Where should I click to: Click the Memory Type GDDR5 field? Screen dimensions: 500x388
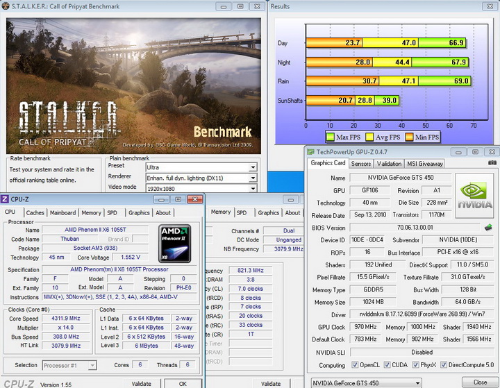373,289
